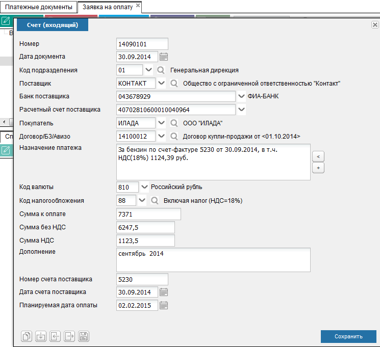Click the Счет (входящий) header tab
The image size is (380, 347).
(x=53, y=25)
